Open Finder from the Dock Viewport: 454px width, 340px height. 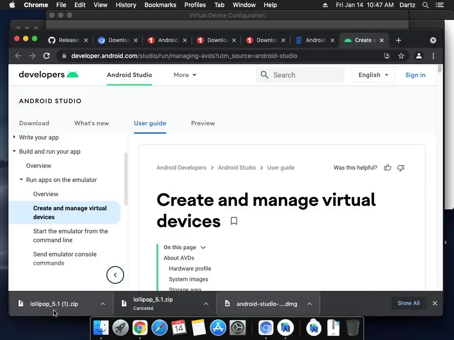coord(101,328)
